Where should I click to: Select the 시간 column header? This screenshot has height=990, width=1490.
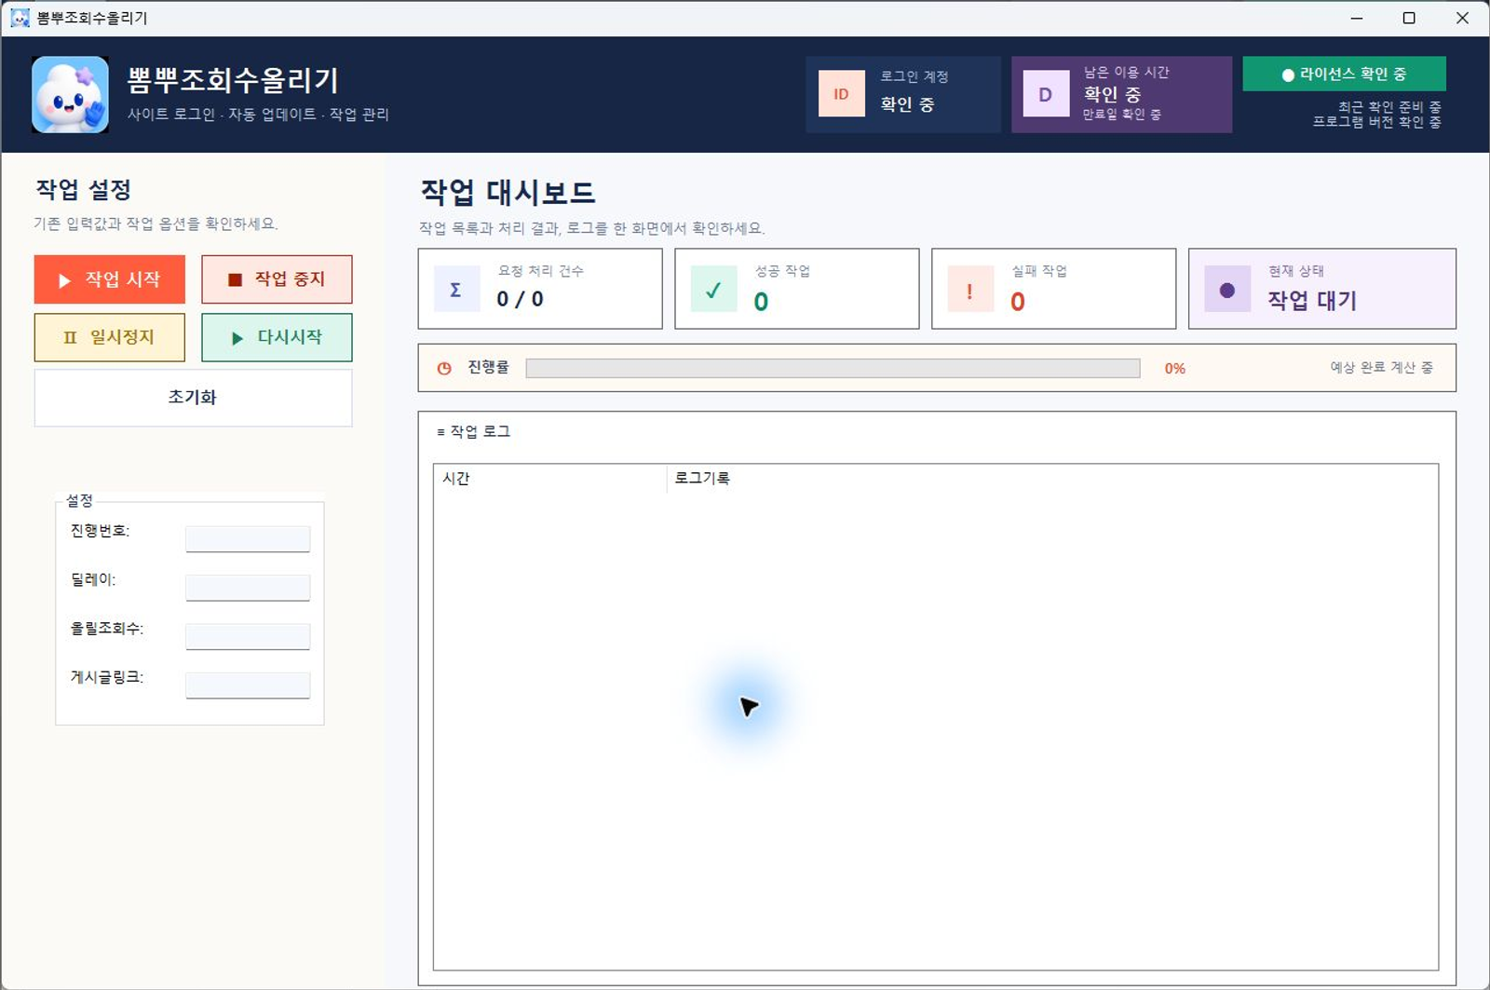click(550, 478)
